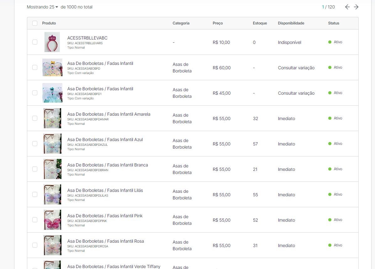375x269 pixels.
Task: Open the Branca butterfly wings thumbnail
Action: click(x=52, y=169)
